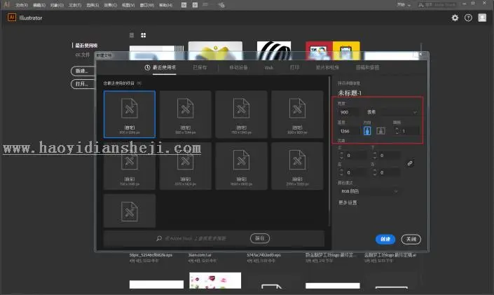494x295 pixels.
Task: Choose landscape orientation icon
Action: (x=381, y=131)
